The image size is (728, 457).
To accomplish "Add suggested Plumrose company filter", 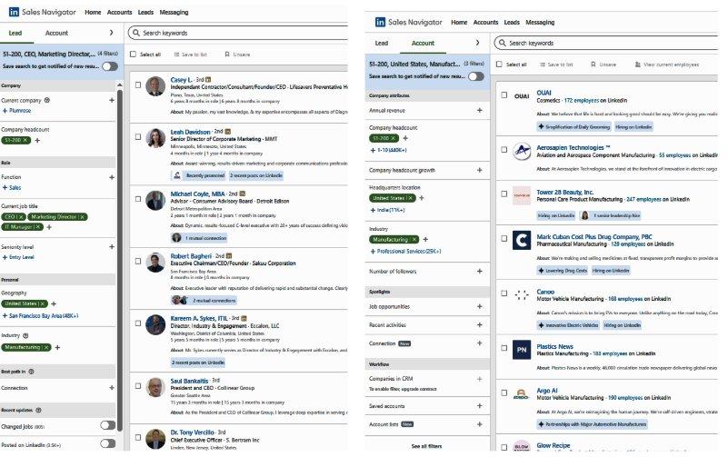I will pyautogui.click(x=17, y=111).
